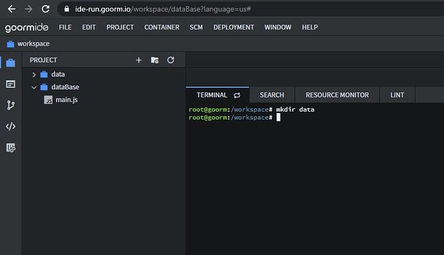Switch to the LINT tab

click(397, 95)
